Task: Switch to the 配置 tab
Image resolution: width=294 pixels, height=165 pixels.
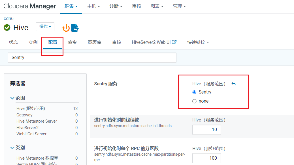Action: tap(53, 42)
